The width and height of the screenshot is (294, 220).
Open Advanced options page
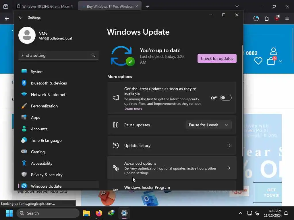pos(172,168)
